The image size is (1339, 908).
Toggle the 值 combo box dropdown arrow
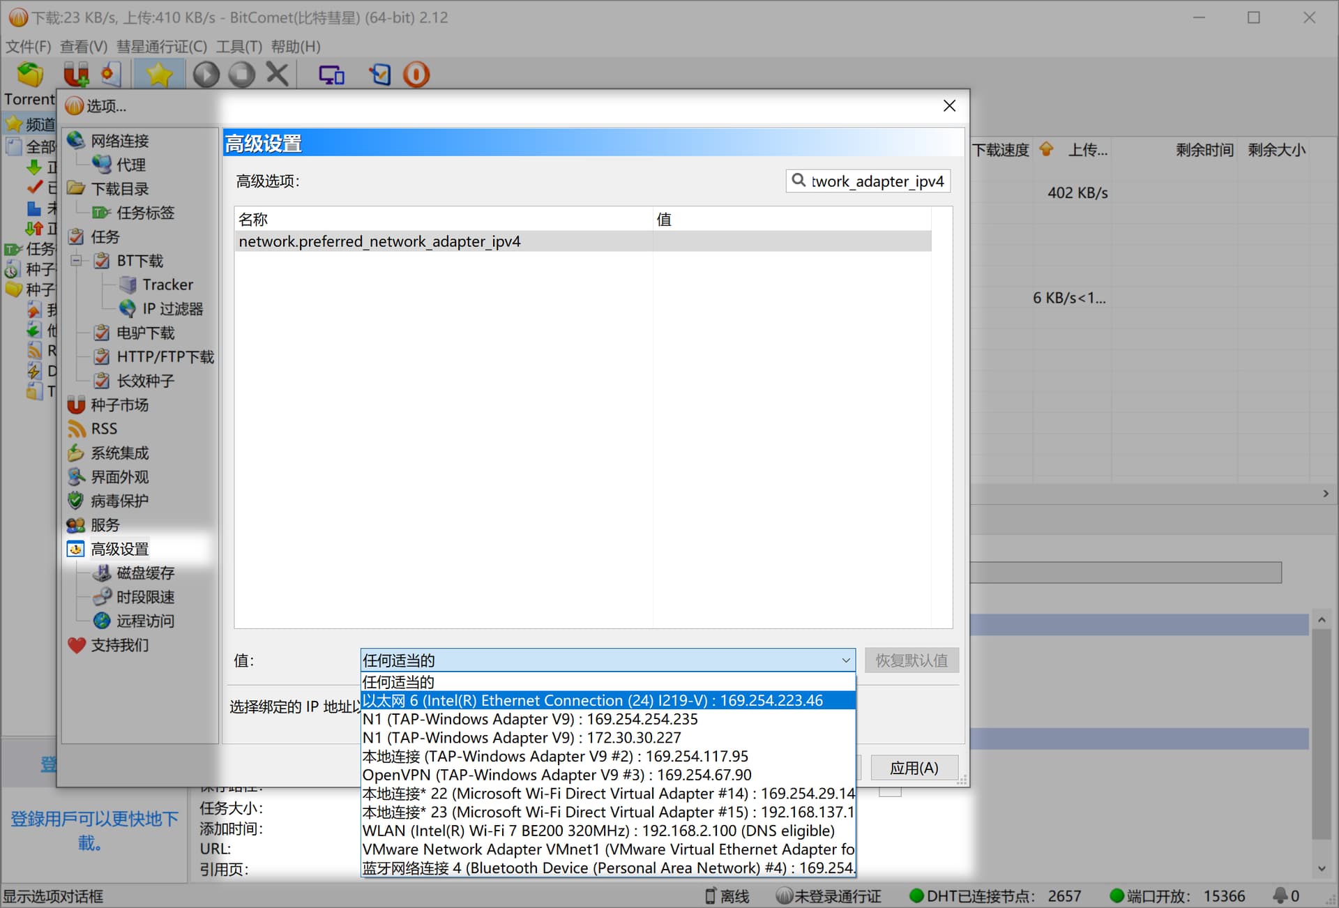(x=845, y=660)
